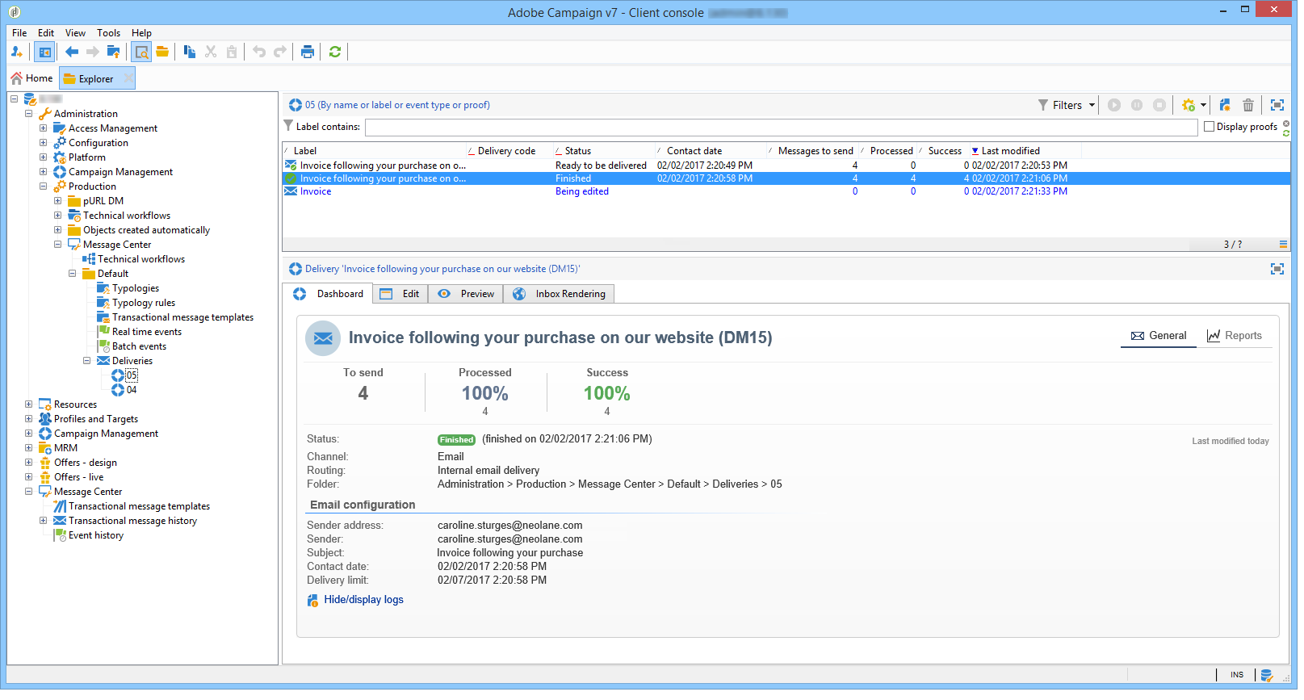Expand the MRM tree node

pyautogui.click(x=29, y=448)
